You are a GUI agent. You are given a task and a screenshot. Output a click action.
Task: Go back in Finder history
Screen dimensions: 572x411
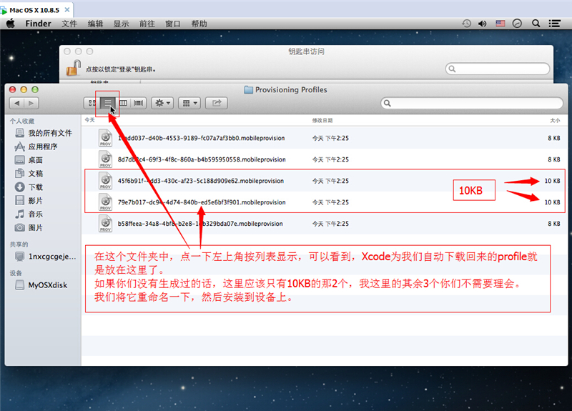pos(16,103)
